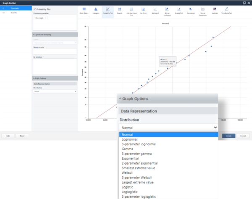Choose the Boxplot graph type
252x199 pixels.
(x=120, y=11)
